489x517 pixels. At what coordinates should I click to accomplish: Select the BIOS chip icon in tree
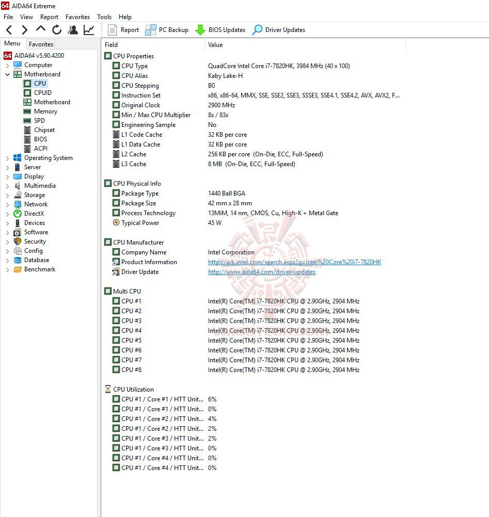coord(27,139)
